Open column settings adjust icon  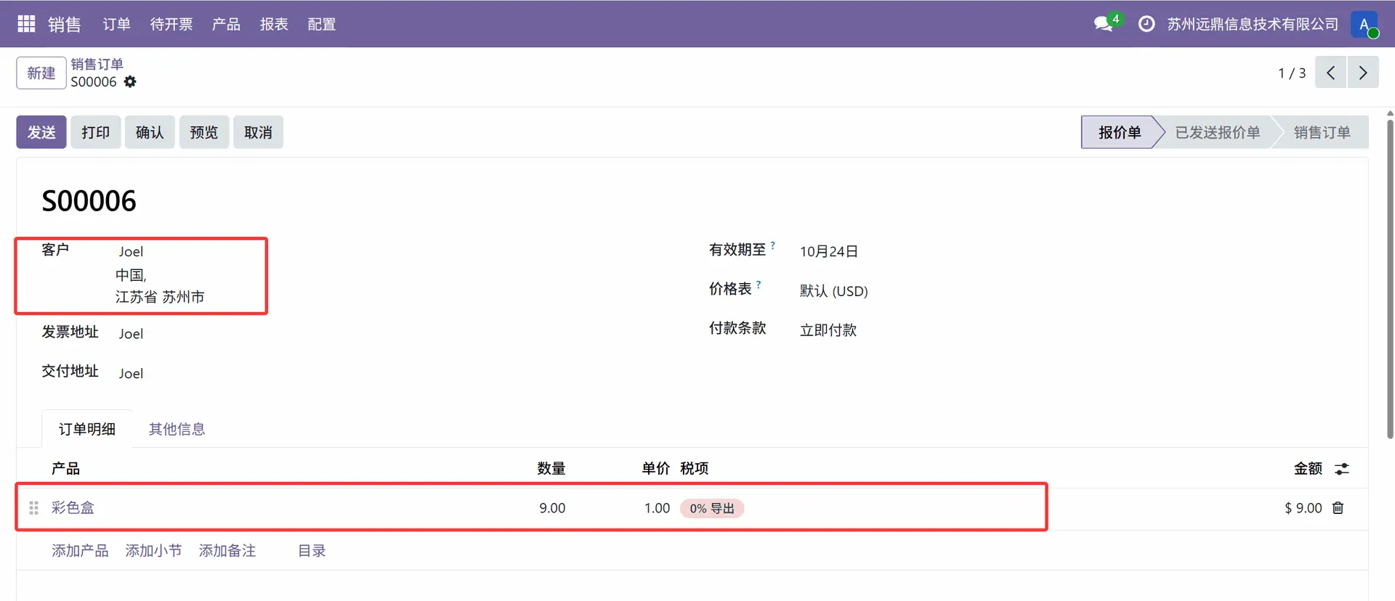[1341, 469]
